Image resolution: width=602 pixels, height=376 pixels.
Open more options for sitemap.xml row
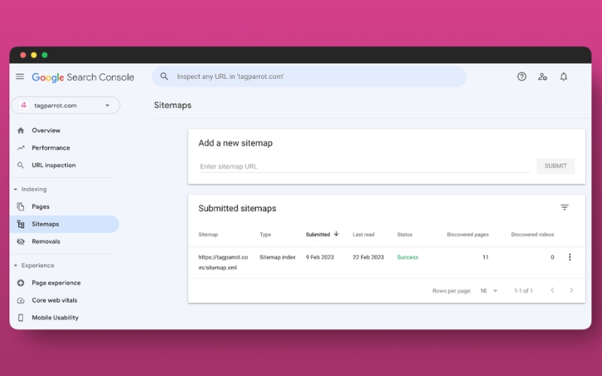[570, 257]
